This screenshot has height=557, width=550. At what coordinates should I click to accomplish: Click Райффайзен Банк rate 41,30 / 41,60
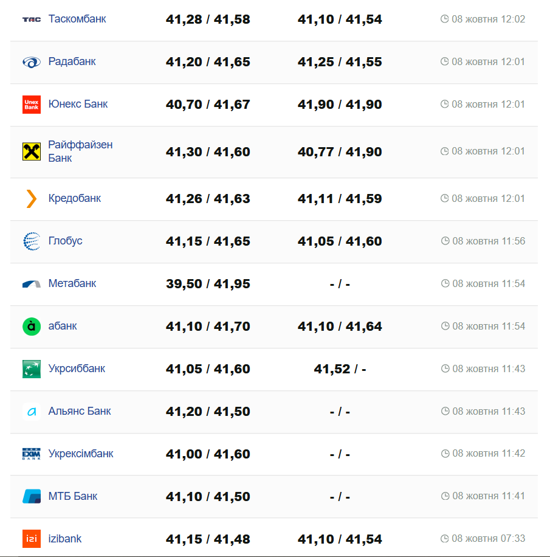click(208, 152)
